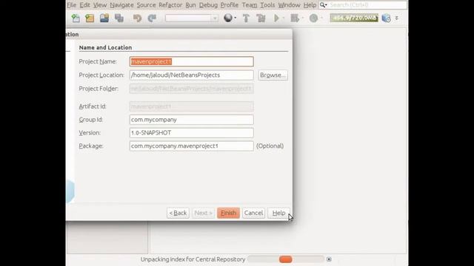This screenshot has width=474, height=266.
Task: Click the Redo arrow icon
Action: coord(152,18)
